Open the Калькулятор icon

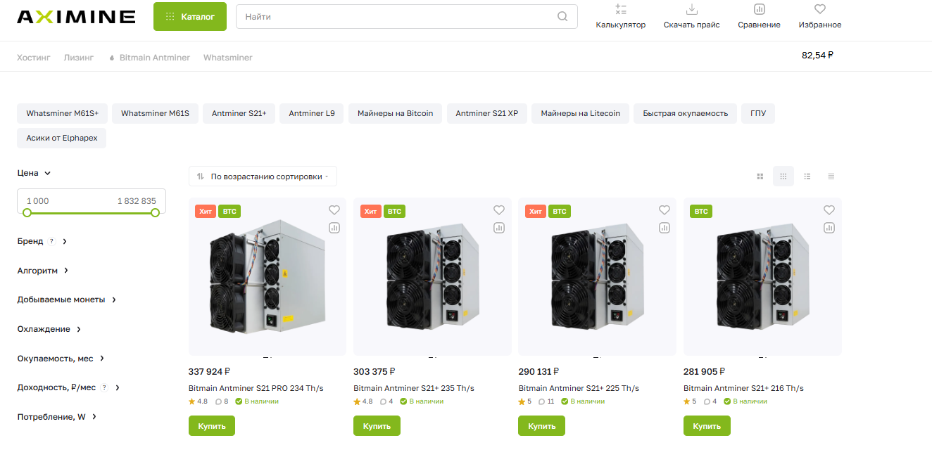620,9
